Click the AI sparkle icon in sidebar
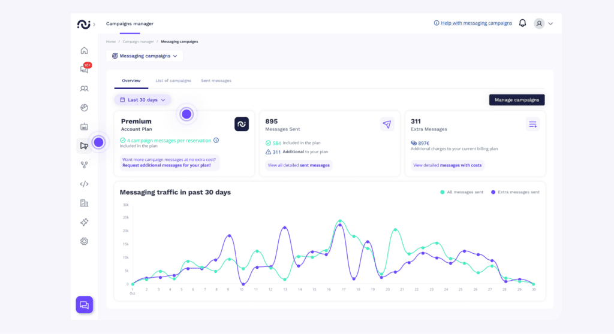Viewport: 614px width, 334px height. pos(84,222)
